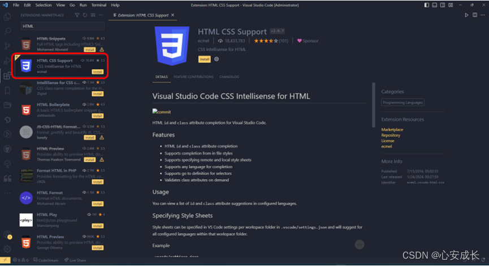Screen dimensions: 489x266
Task: Open the Help menu
Action: point(115,5)
